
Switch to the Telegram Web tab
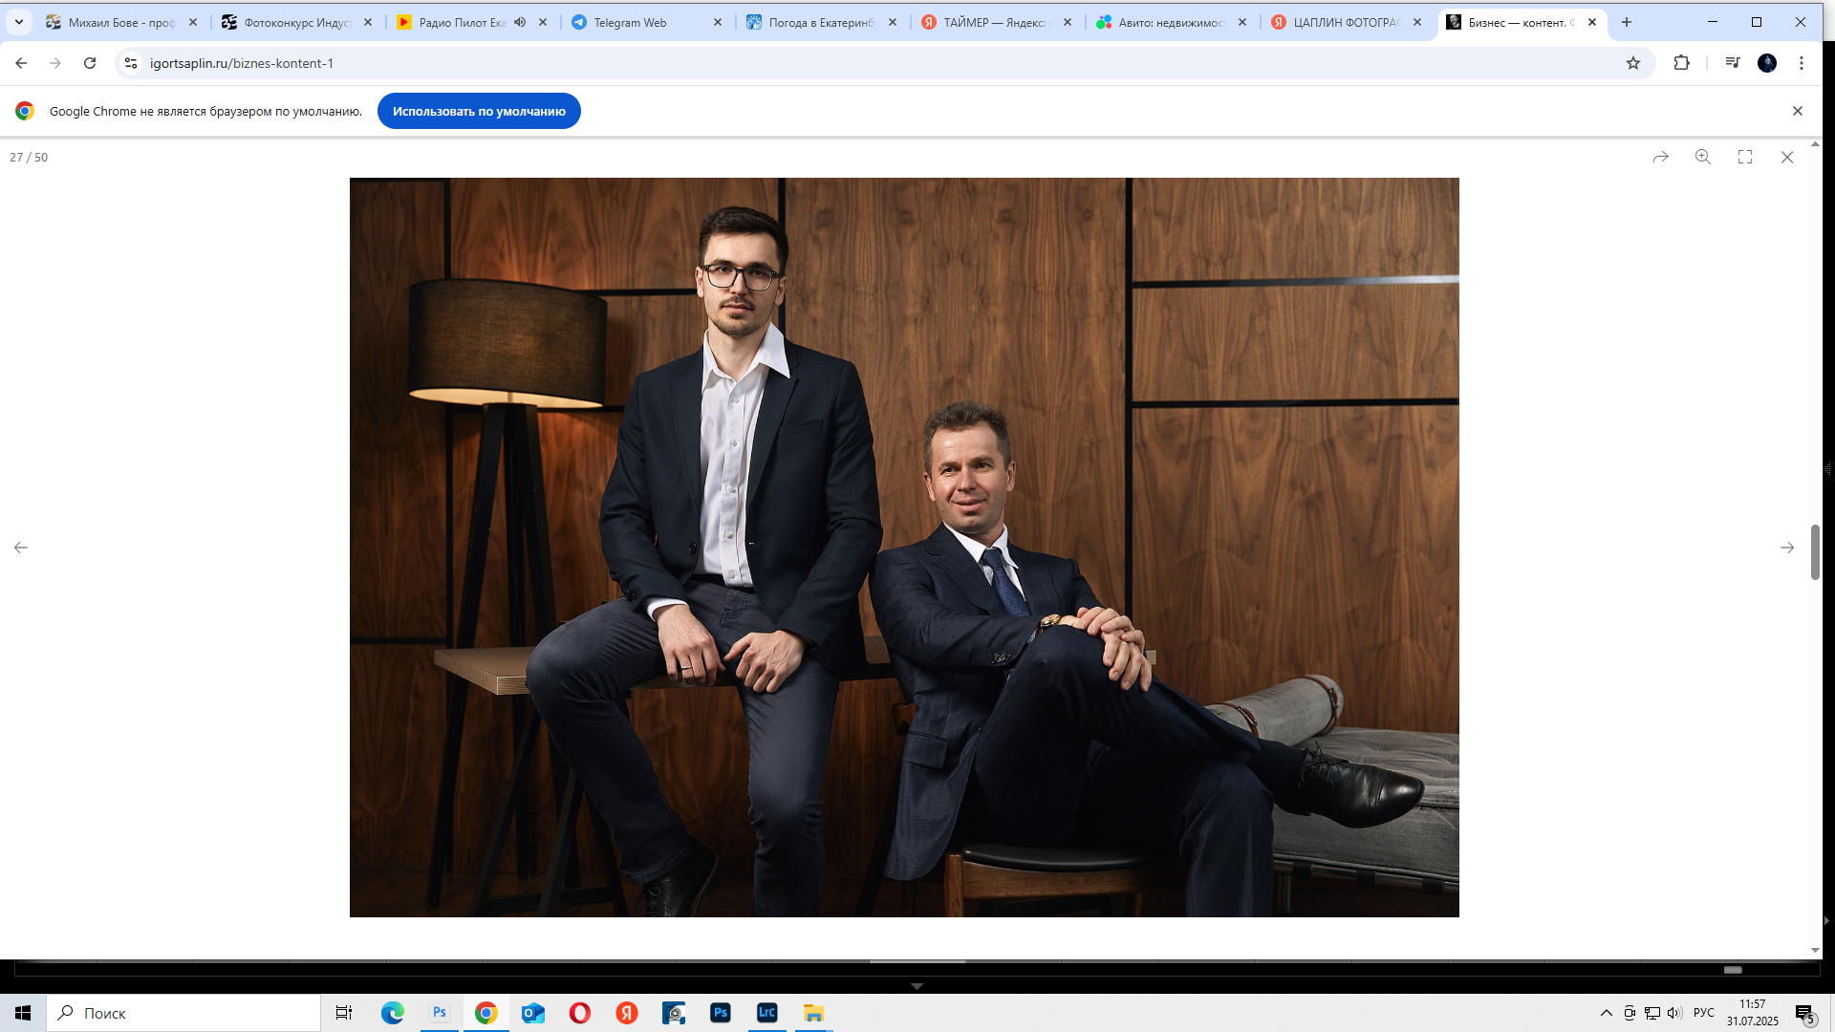click(x=630, y=22)
